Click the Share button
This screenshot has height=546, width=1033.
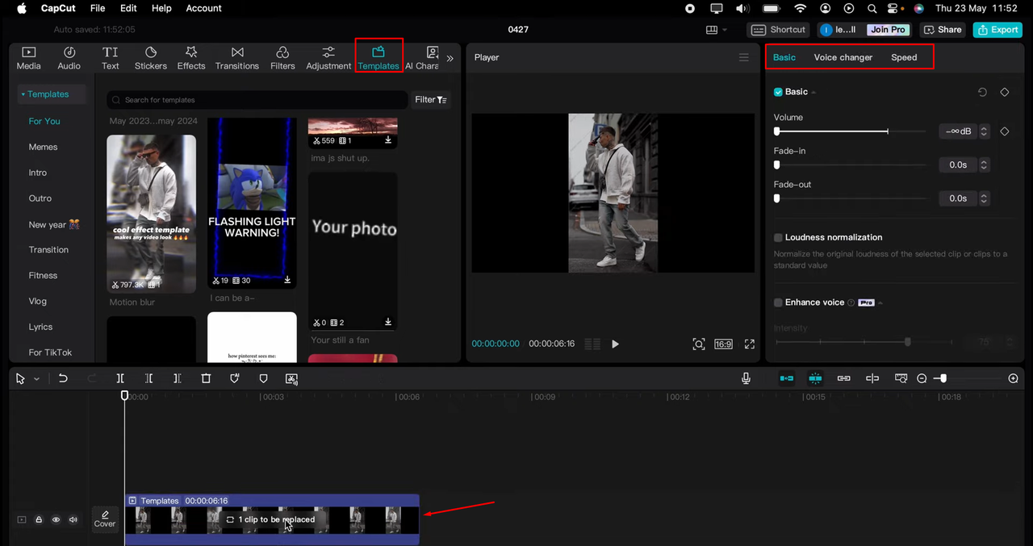943,30
